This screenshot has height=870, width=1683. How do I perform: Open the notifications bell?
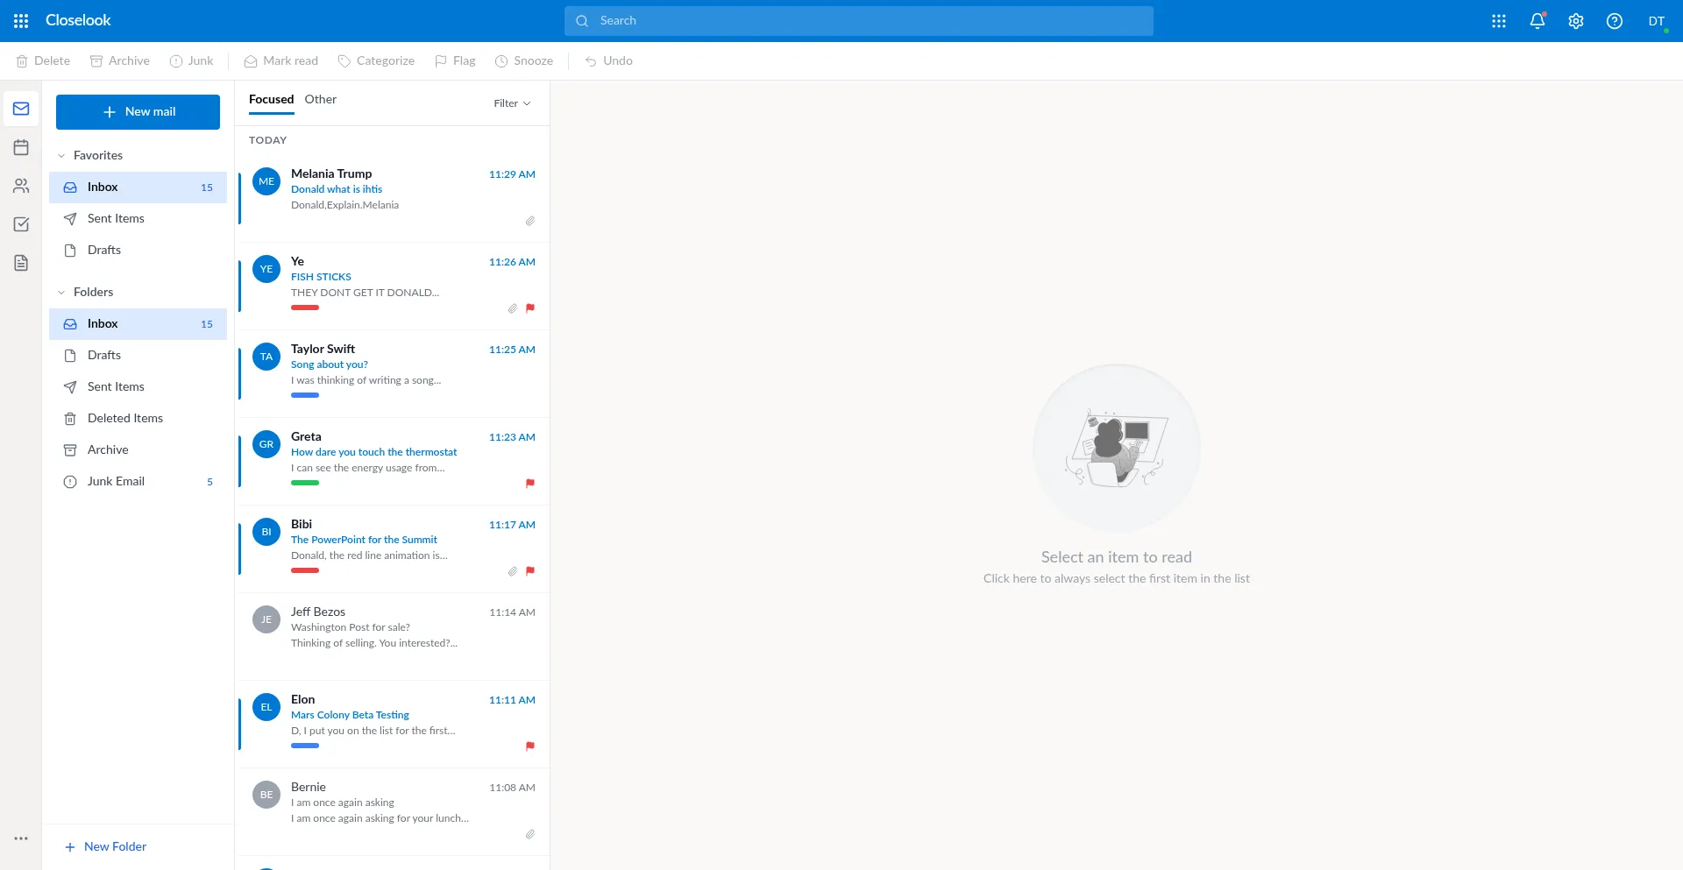pyautogui.click(x=1537, y=21)
